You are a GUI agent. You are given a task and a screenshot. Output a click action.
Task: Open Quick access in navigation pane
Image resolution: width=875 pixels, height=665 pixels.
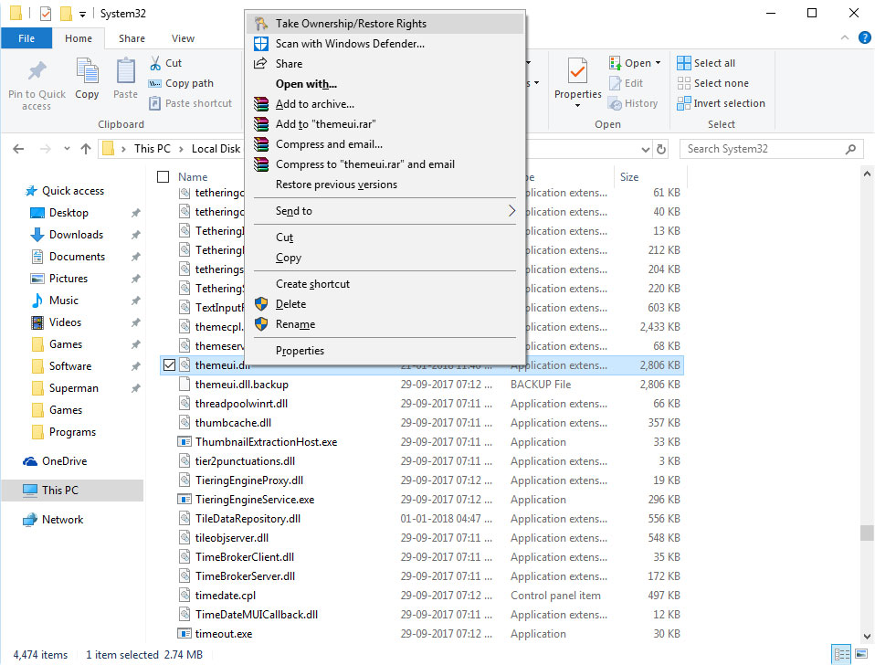tap(72, 191)
